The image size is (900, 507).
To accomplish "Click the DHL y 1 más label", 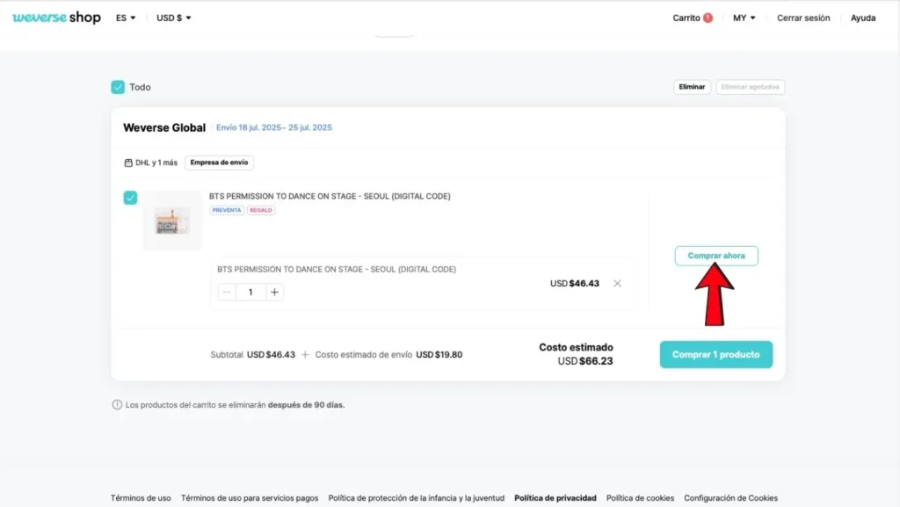I will click(x=156, y=163).
